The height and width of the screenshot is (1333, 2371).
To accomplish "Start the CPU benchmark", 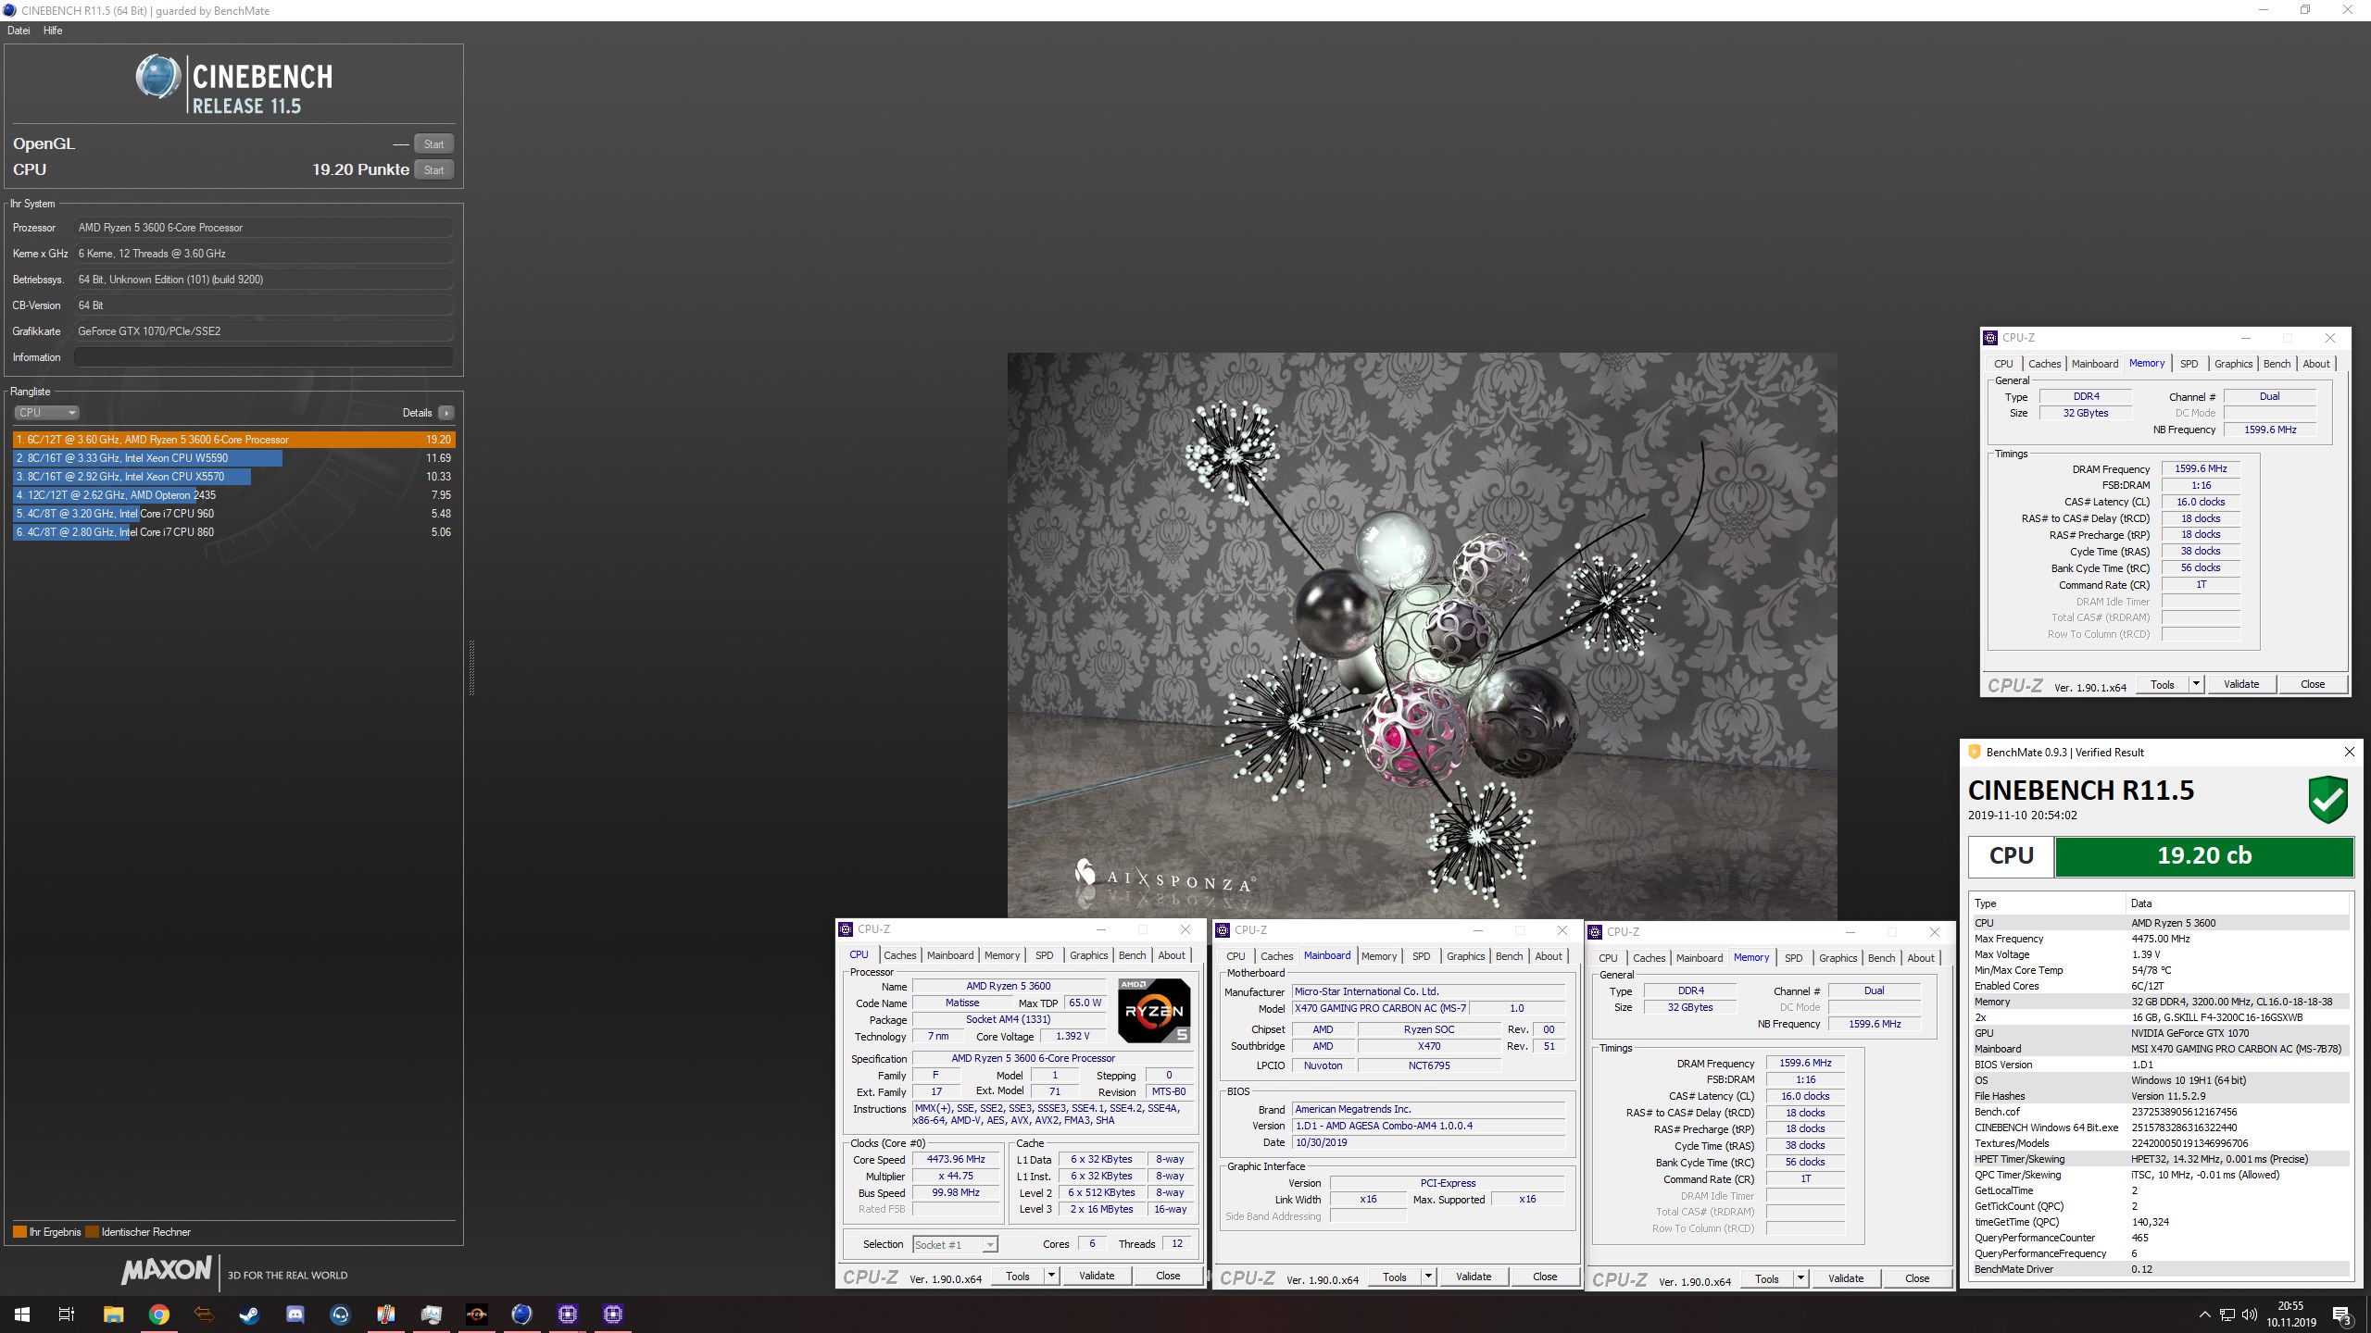I will (433, 169).
